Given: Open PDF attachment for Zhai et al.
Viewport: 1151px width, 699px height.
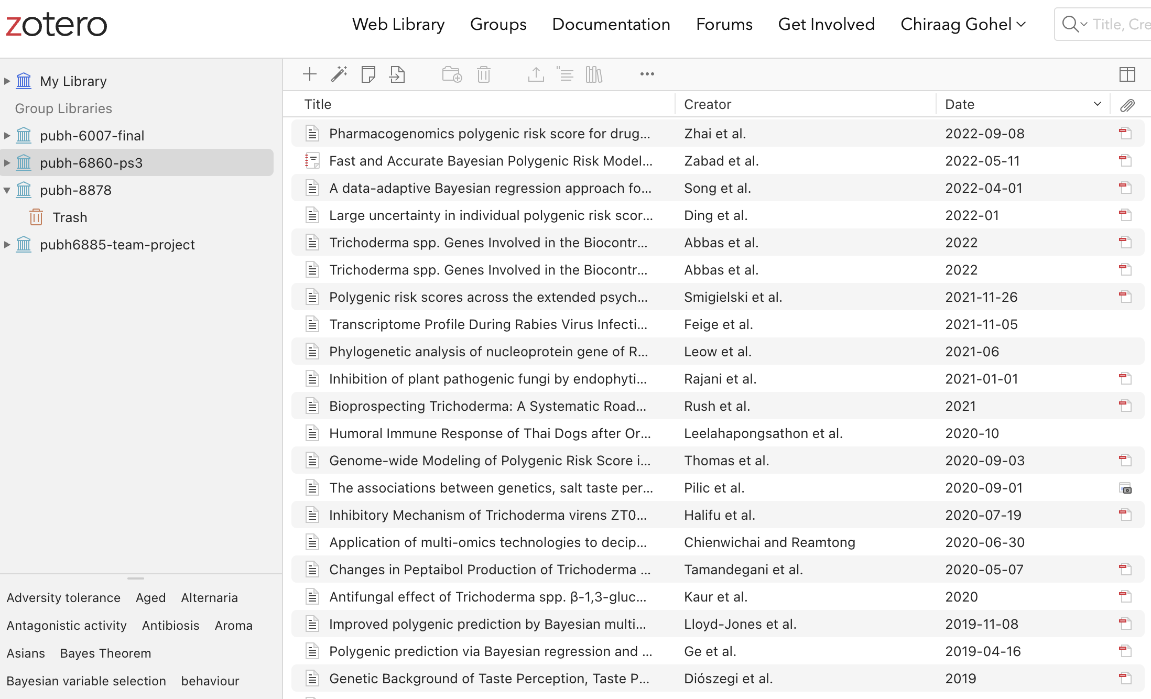Looking at the screenshot, I should [1125, 134].
